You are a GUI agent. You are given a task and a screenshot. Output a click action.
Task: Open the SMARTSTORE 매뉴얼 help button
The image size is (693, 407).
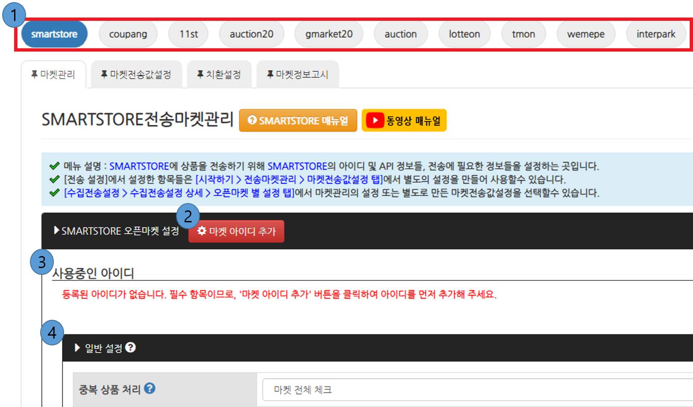(x=298, y=121)
